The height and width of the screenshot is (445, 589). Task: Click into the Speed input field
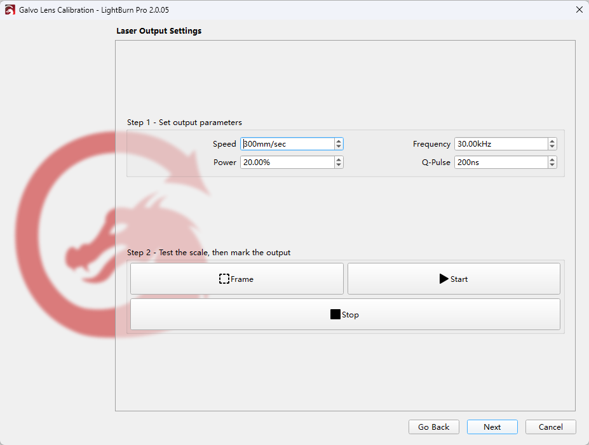click(287, 144)
